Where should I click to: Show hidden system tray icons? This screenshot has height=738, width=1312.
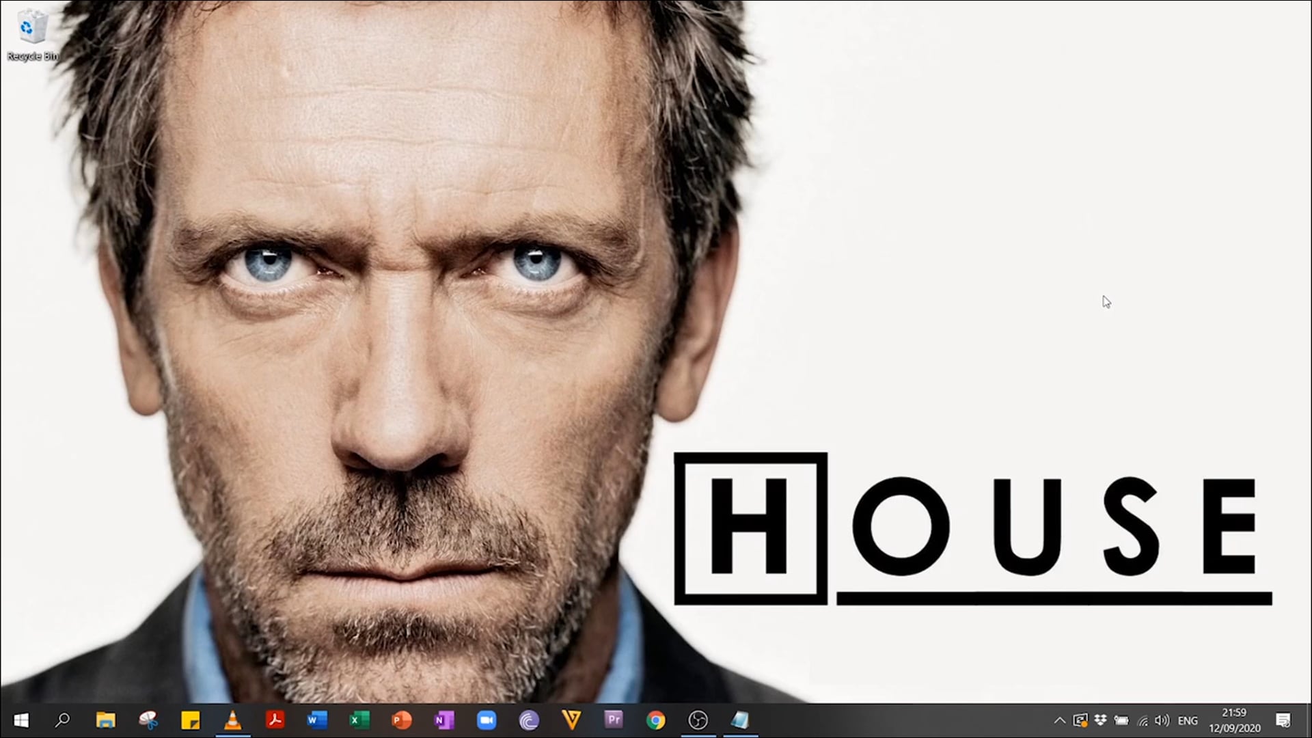coord(1060,720)
